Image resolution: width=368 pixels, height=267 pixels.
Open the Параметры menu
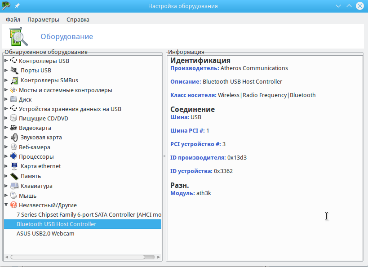(x=43, y=19)
